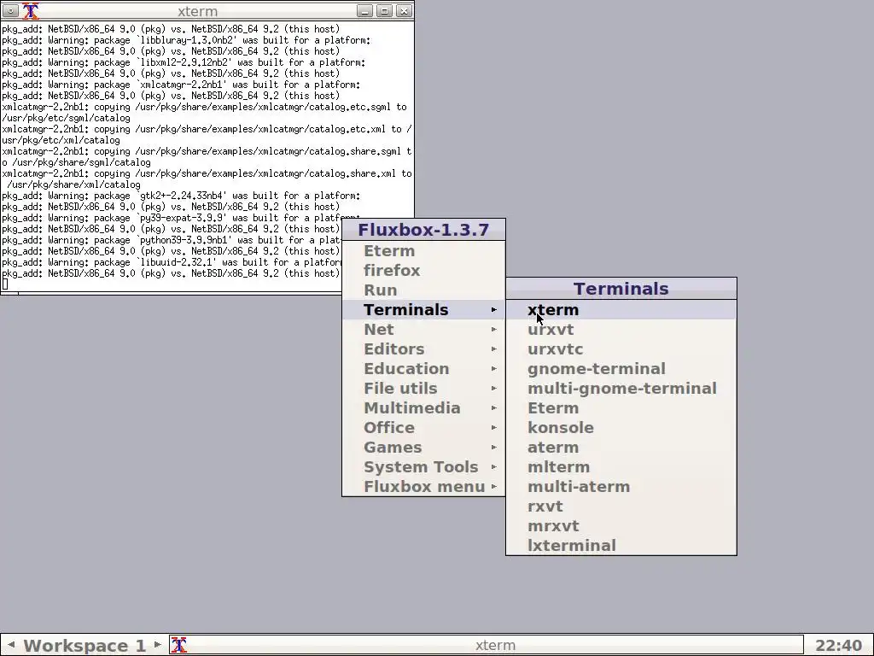Launch multi-aterm terminal

pos(621,486)
